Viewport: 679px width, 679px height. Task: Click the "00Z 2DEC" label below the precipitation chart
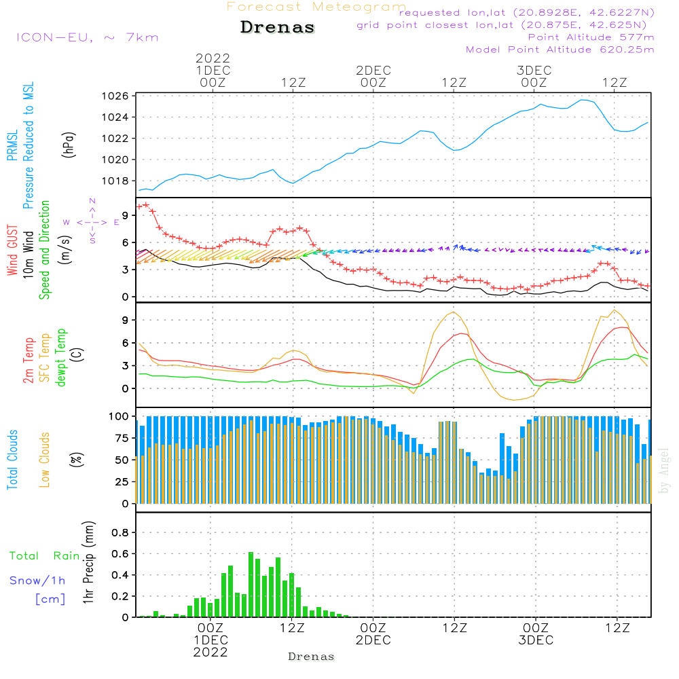point(373,634)
